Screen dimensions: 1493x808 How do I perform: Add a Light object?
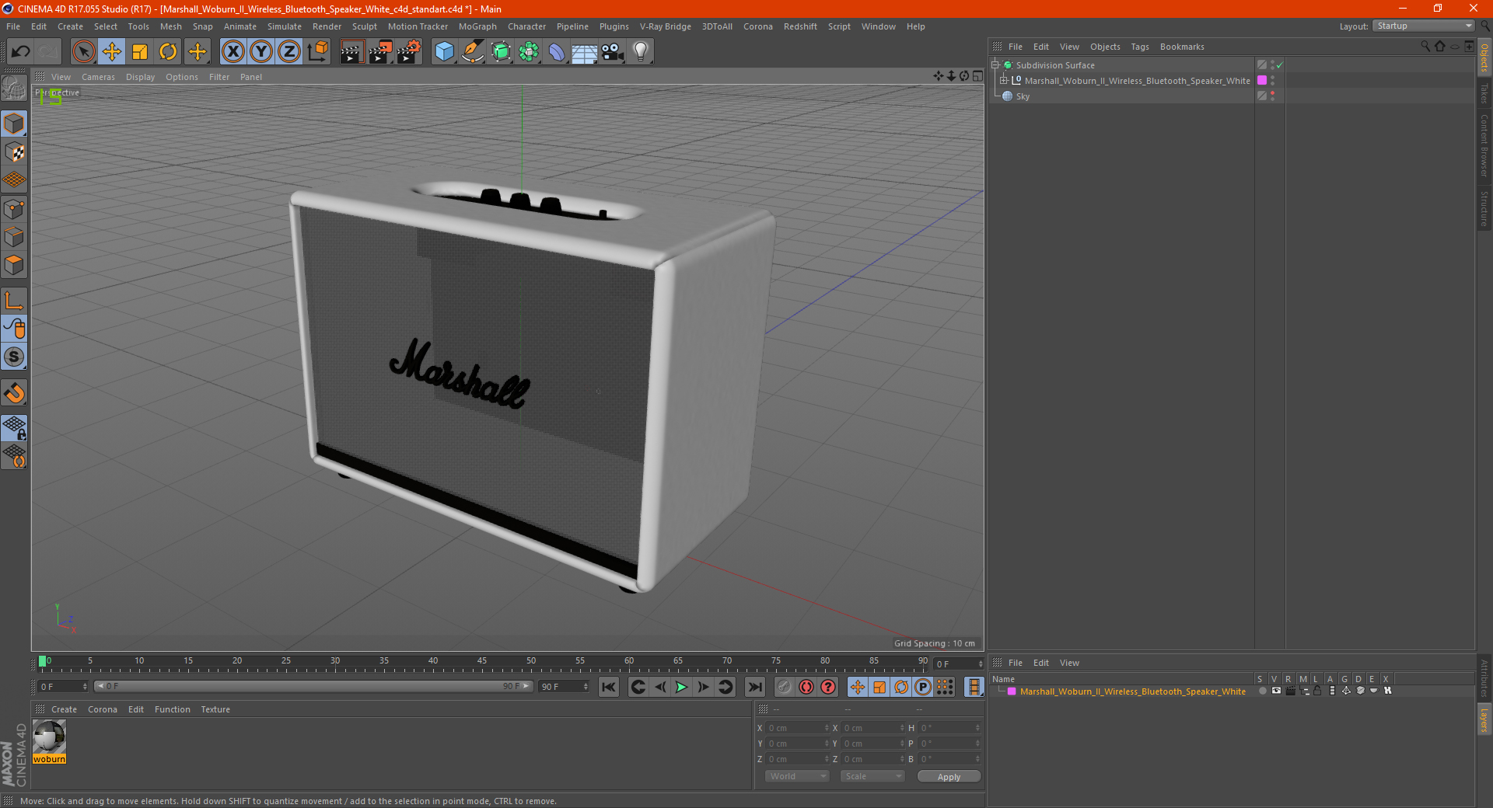641,52
